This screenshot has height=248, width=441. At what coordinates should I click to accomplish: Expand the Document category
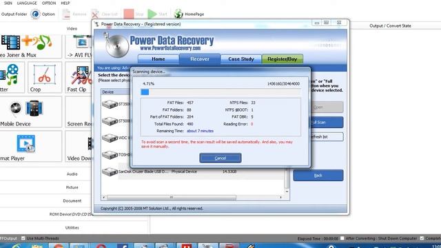(x=72, y=200)
